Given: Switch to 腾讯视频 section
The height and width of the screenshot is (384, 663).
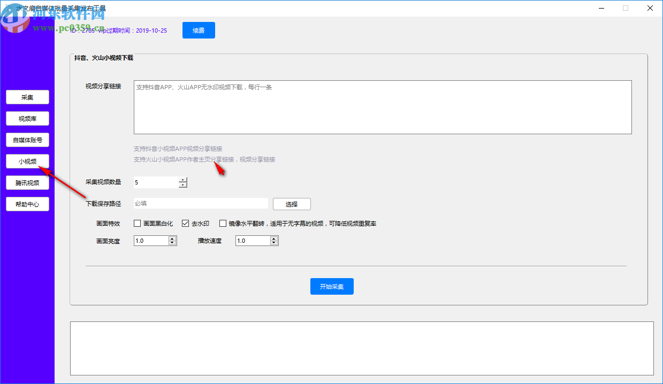Looking at the screenshot, I should point(27,182).
